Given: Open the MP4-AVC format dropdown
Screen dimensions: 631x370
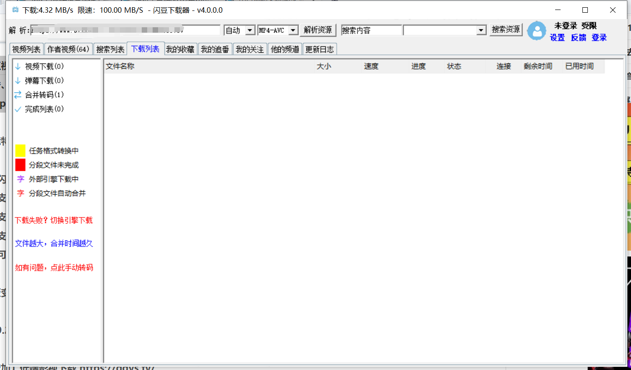Looking at the screenshot, I should pyautogui.click(x=293, y=30).
